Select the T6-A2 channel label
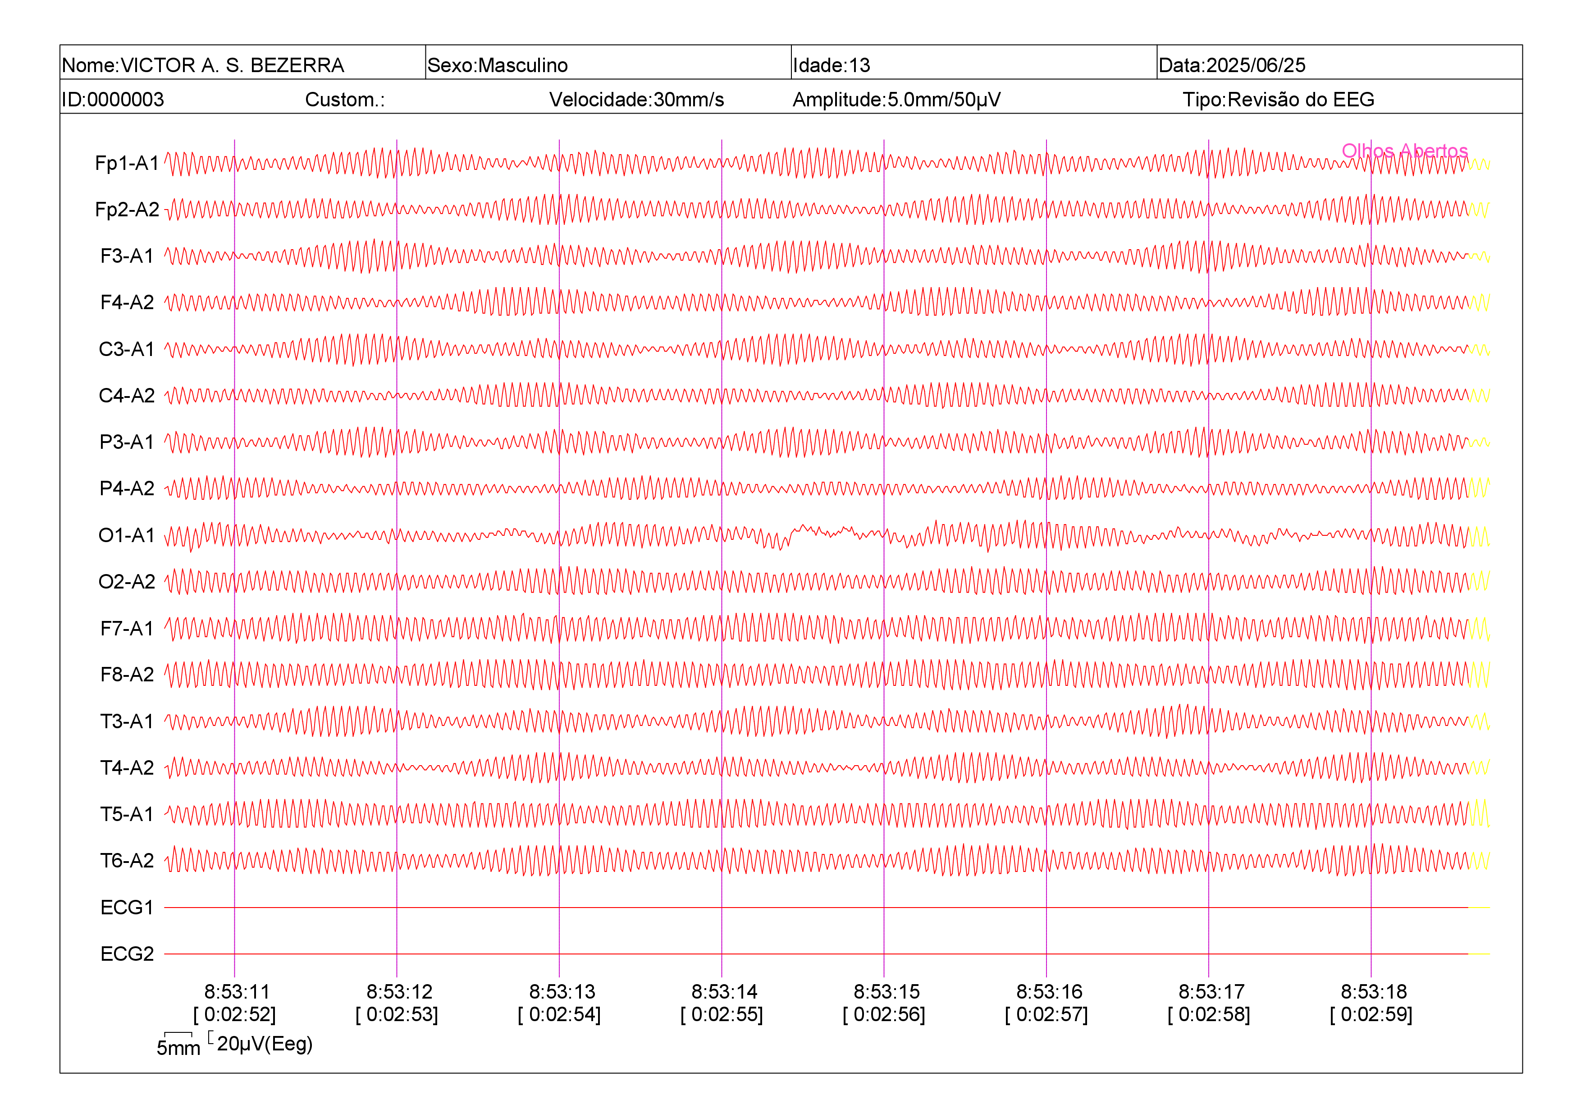Image resolution: width=1581 pixels, height=1118 pixels. pos(127,860)
